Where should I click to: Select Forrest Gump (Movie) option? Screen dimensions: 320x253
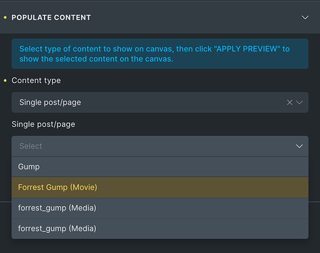point(160,188)
